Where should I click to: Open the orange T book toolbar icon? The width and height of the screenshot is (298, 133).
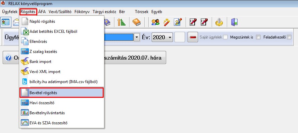click(137, 22)
